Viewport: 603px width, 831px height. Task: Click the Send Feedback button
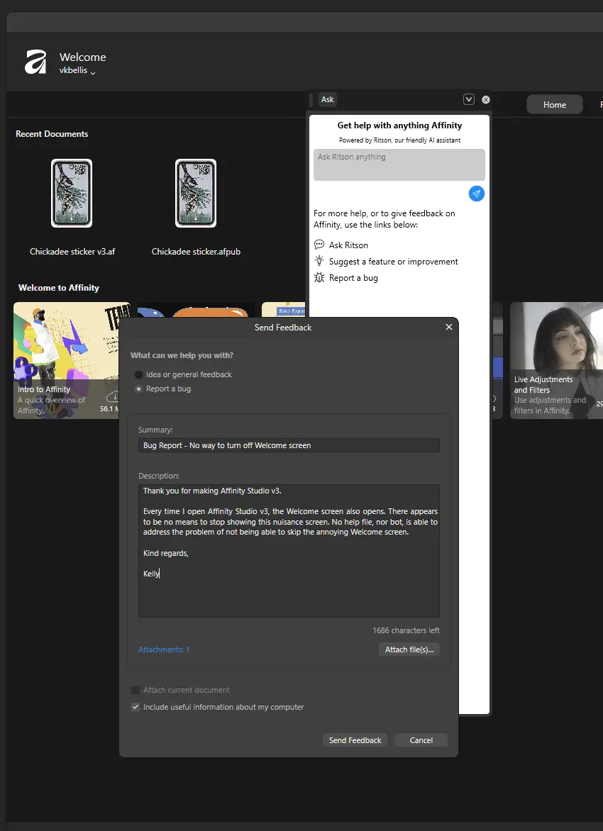355,740
